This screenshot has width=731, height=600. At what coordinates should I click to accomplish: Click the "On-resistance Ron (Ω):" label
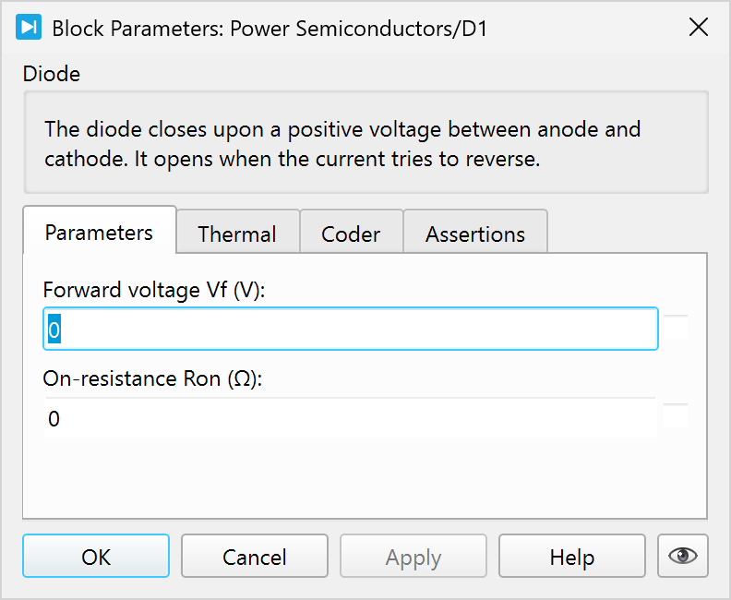pyautogui.click(x=153, y=379)
